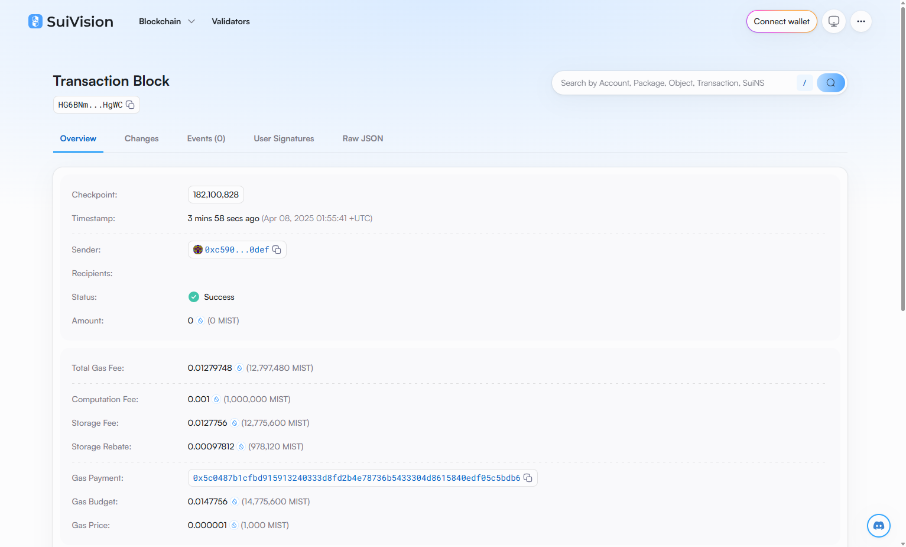The image size is (906, 547).
Task: Click the sender avatar icon
Action: (x=198, y=250)
